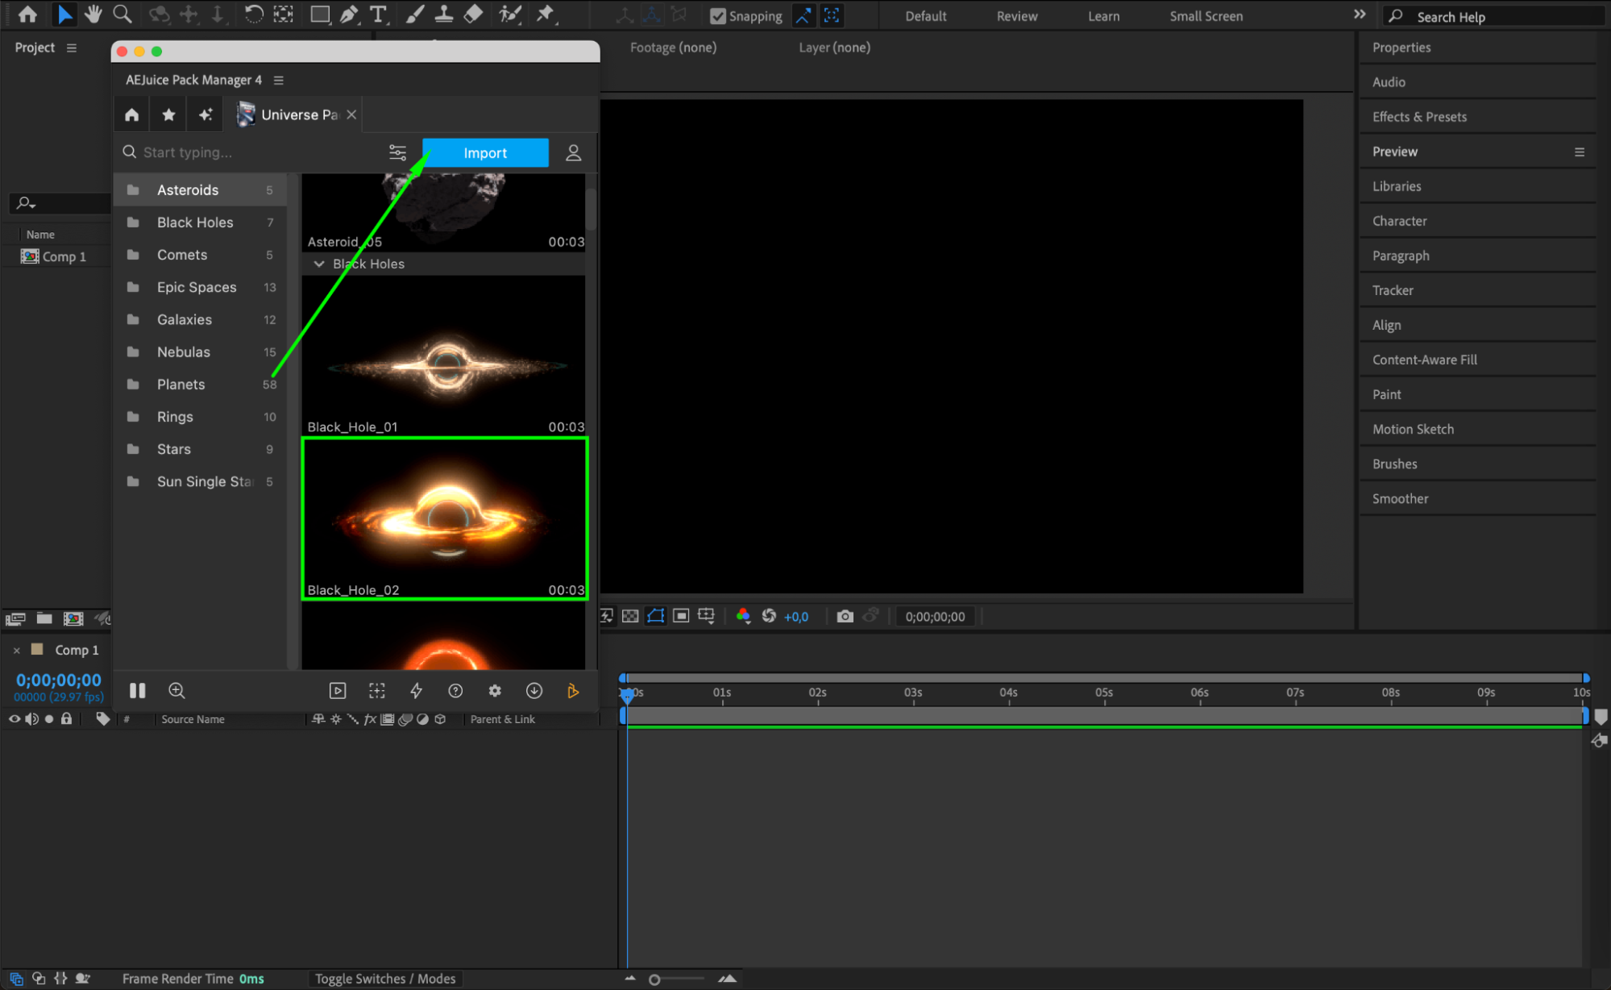The width and height of the screenshot is (1611, 990).
Task: Select the Pen tool in toolbar
Action: (x=349, y=15)
